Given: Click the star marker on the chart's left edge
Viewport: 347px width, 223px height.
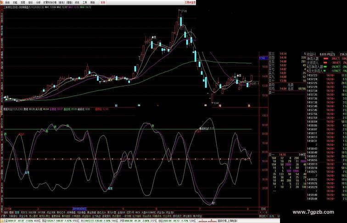Looking at the screenshot, I should click(x=5, y=97).
